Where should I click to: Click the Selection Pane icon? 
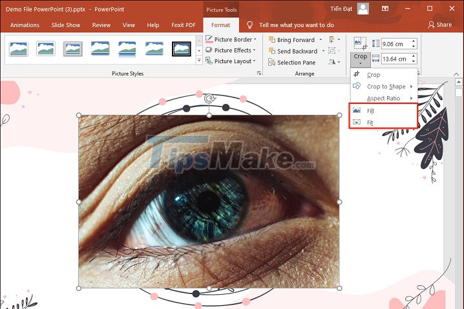tap(271, 62)
